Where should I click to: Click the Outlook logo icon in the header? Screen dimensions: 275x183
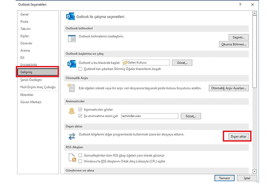[70, 16]
